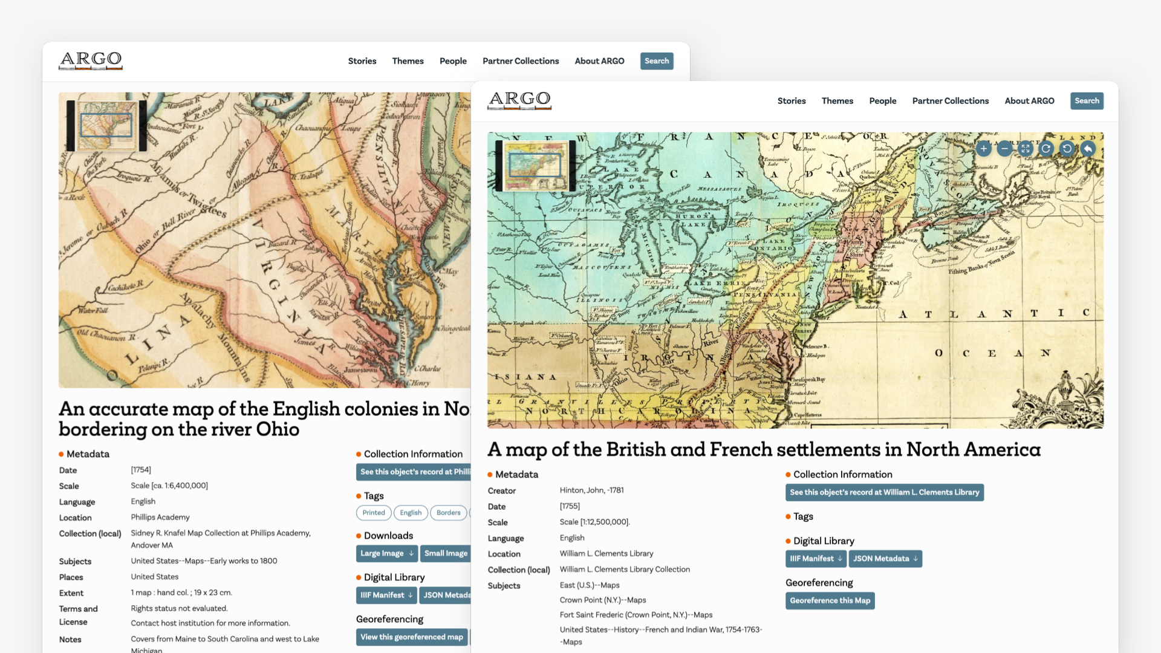This screenshot has width=1161, height=653.
Task: Select the Printed tag
Action: coord(374,513)
